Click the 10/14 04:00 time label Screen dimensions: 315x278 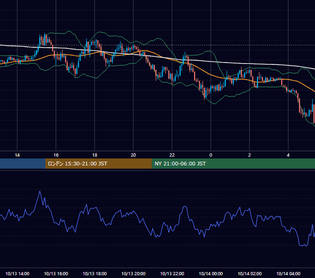click(288, 273)
